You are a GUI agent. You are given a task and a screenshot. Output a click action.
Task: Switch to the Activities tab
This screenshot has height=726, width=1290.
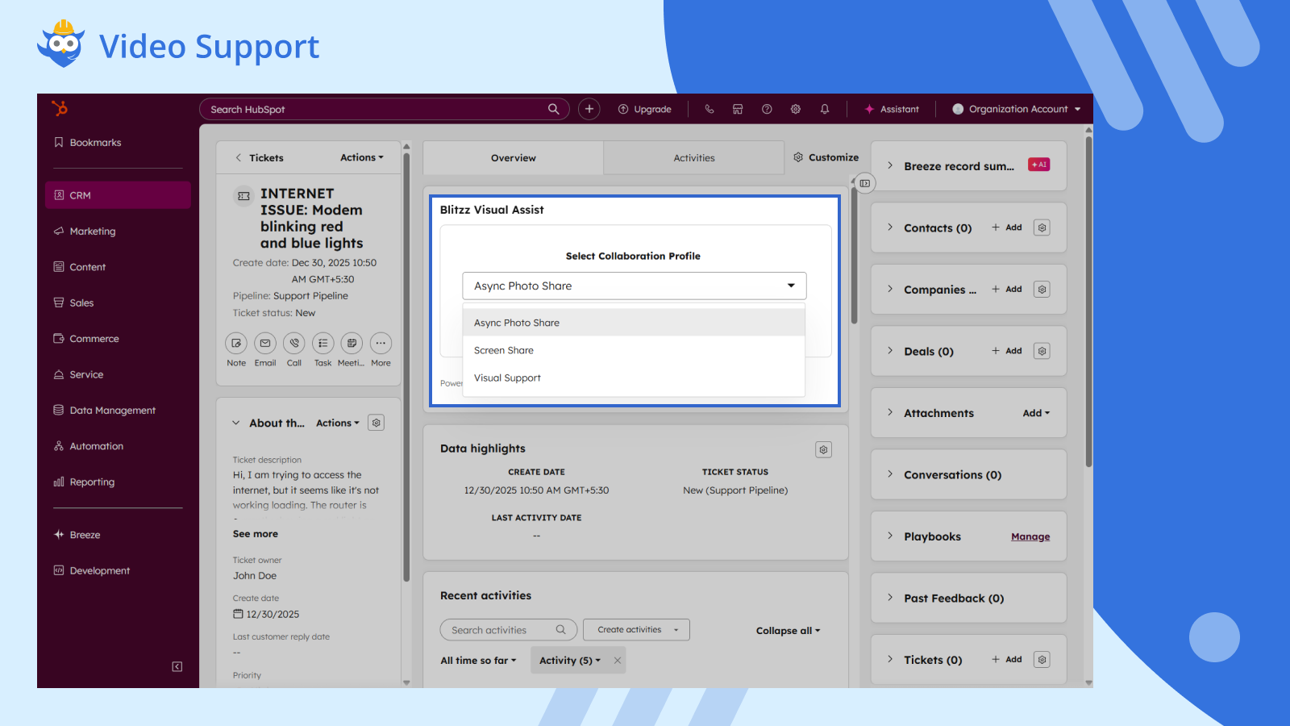694,157
